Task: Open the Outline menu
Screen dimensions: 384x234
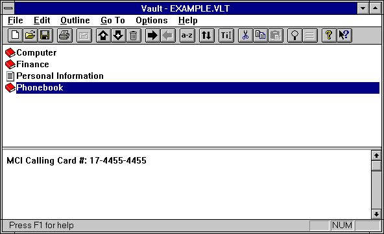Action: 75,20
